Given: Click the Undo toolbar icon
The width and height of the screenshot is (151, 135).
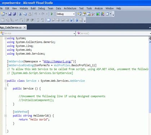Looking at the screenshot, I should pyautogui.click(x=36, y=14).
